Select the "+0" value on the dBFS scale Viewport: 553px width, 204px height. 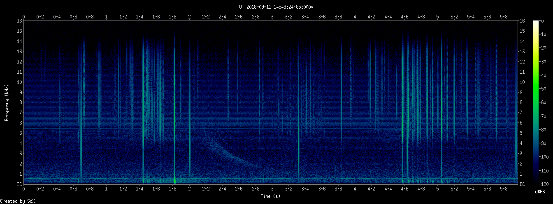pos(541,21)
